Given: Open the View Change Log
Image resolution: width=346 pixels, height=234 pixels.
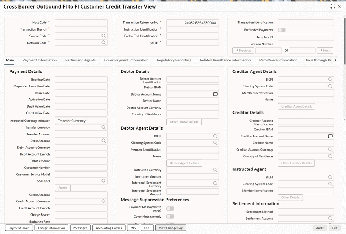Looking at the screenshot, I should [171, 228].
